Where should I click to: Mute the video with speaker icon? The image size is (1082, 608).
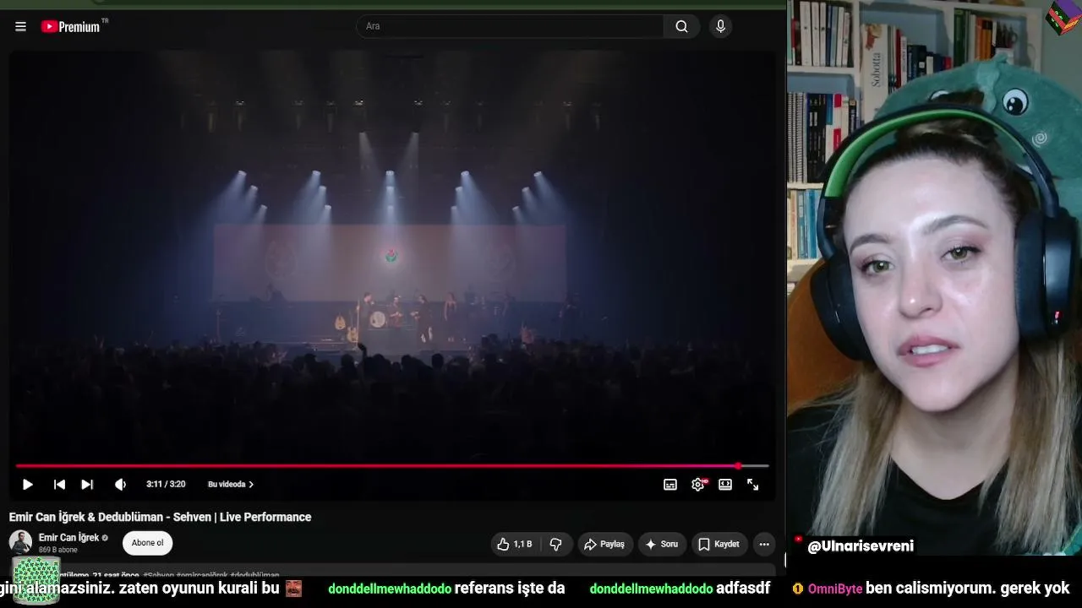[x=120, y=485]
